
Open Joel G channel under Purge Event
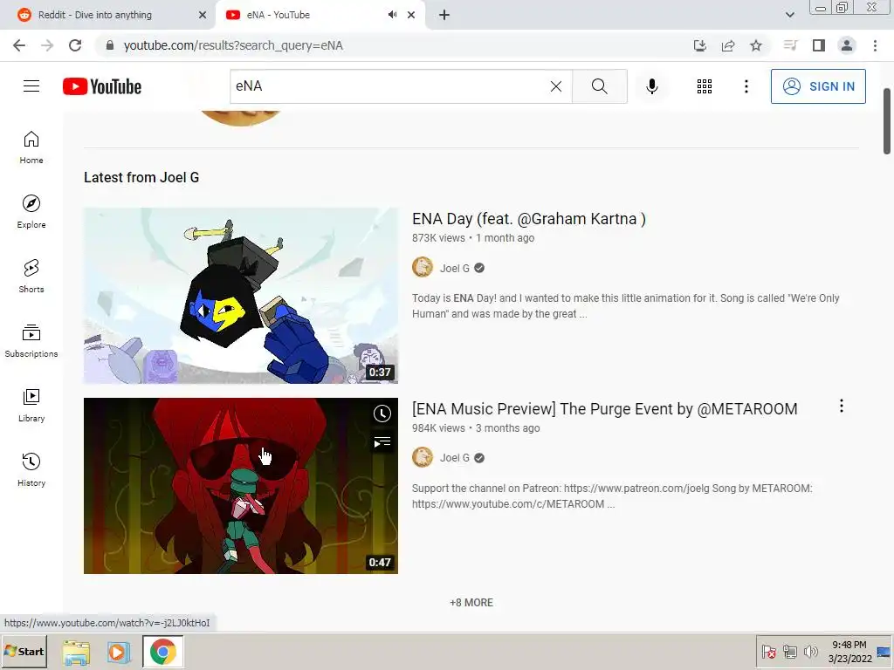[x=454, y=458]
